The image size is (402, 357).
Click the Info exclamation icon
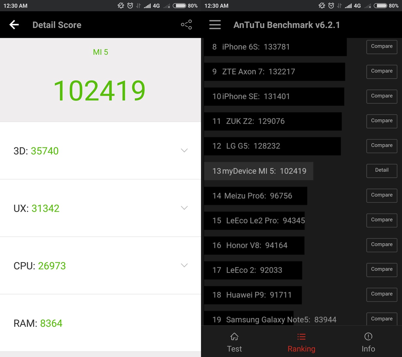[368, 336]
